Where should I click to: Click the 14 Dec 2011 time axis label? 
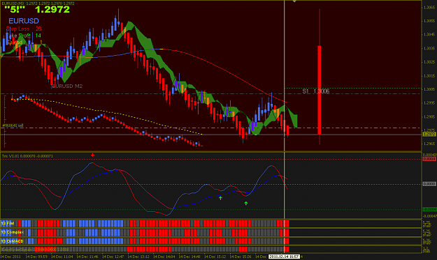[10, 257]
